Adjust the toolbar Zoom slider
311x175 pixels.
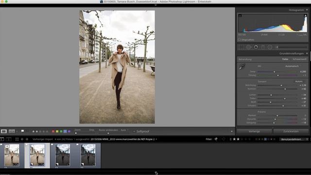76,133
